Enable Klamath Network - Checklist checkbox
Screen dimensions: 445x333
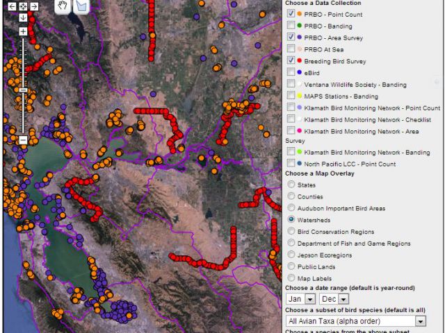(x=291, y=119)
